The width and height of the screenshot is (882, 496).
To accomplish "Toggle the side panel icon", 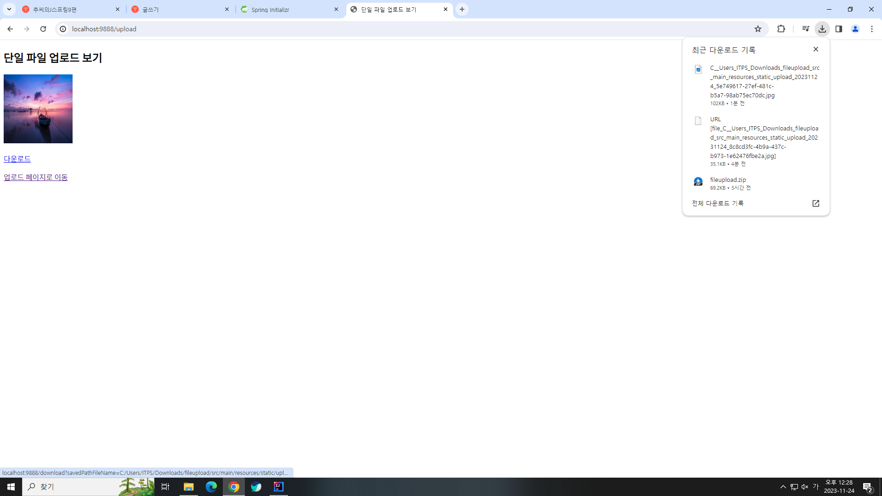I will [839, 29].
